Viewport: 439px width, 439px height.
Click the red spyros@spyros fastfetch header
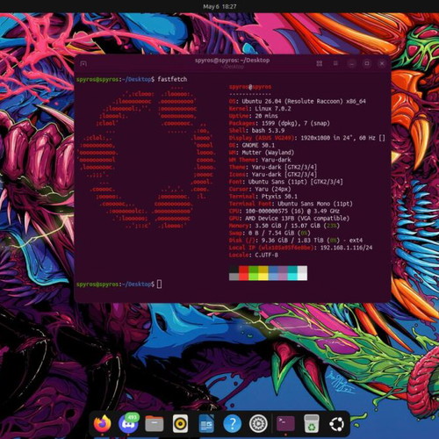tap(250, 87)
